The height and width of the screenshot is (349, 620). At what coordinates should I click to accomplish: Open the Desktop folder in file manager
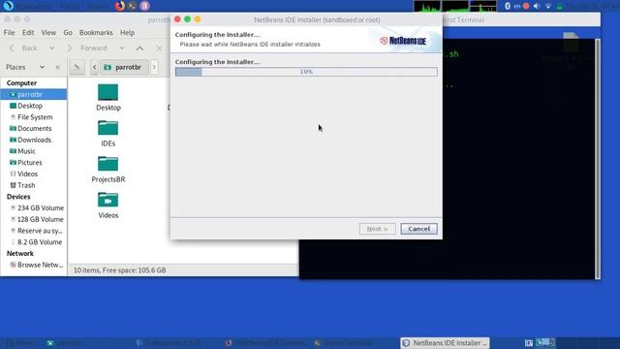[x=108, y=97]
